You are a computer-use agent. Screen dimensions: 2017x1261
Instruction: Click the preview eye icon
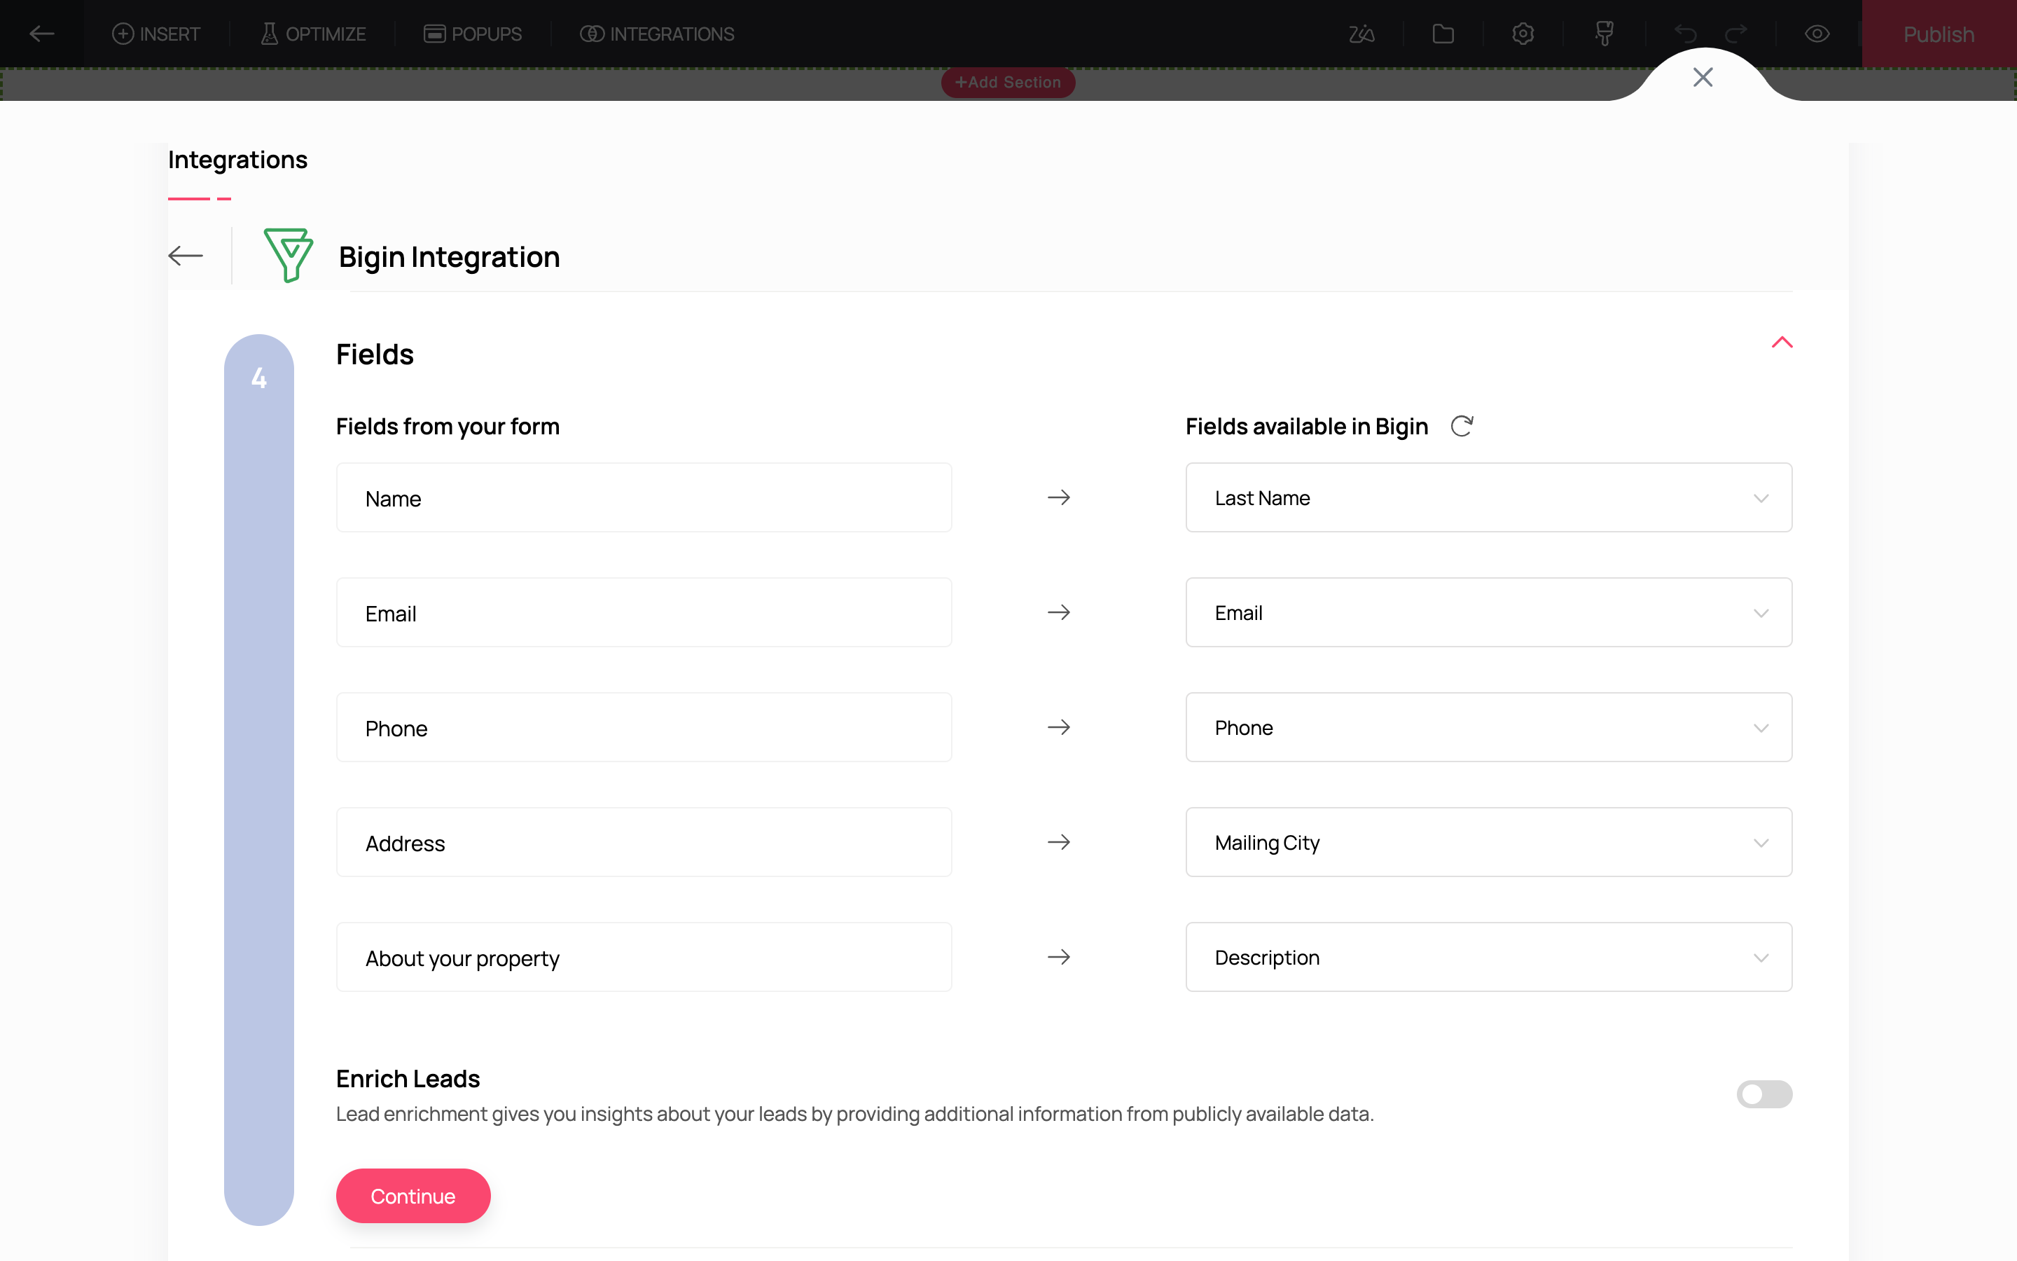click(x=1817, y=34)
